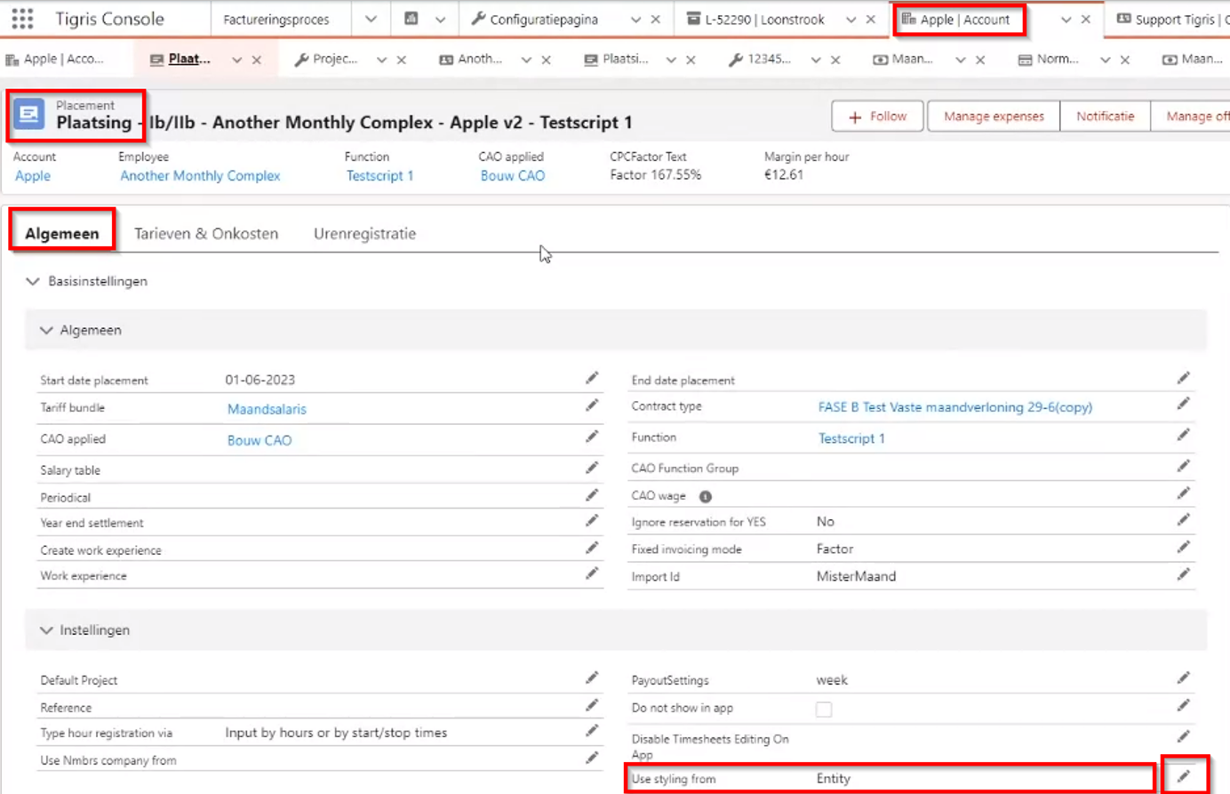Edit the Salary table field
Screen dimensions: 1230x794
pos(592,468)
